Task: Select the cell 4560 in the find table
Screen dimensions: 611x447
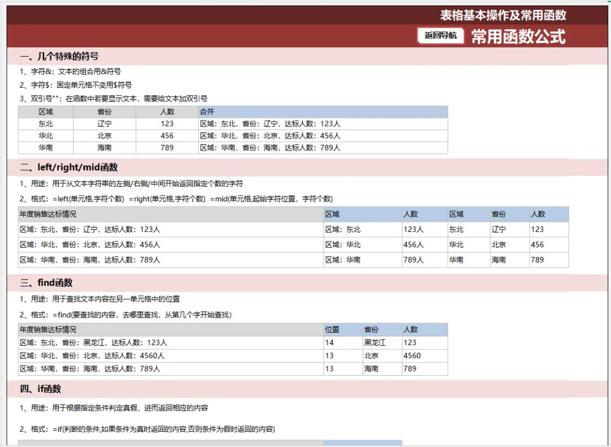Action: pyautogui.click(x=425, y=356)
